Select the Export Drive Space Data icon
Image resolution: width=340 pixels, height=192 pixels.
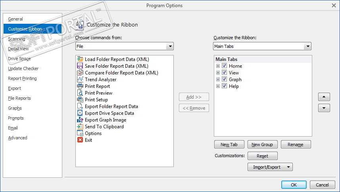80,113
